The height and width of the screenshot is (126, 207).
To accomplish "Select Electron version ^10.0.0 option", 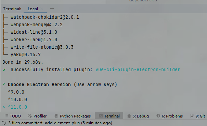I will pos(17,99).
